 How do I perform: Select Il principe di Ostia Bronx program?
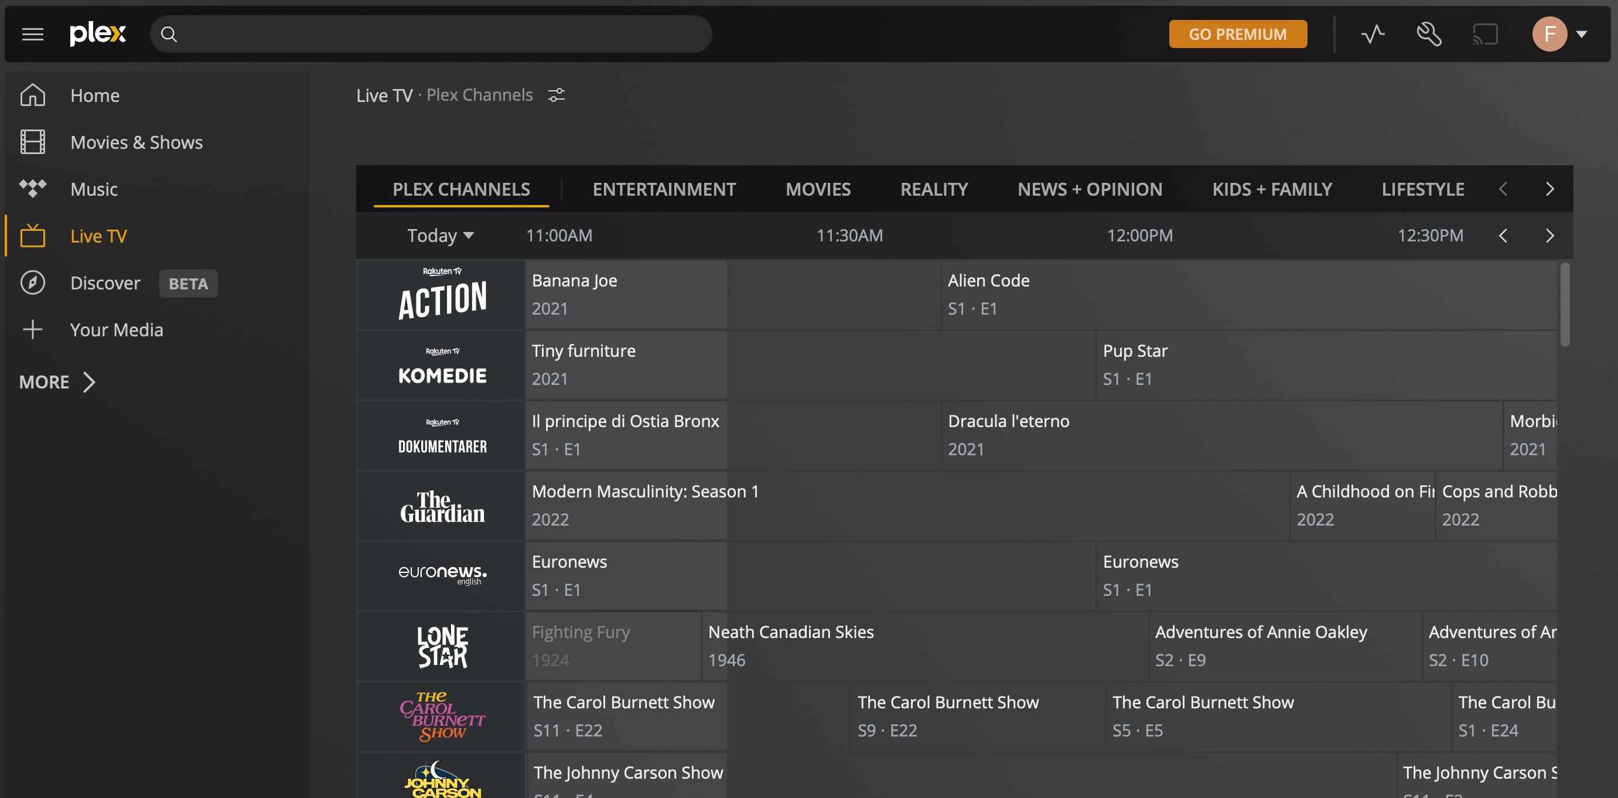[x=733, y=435]
